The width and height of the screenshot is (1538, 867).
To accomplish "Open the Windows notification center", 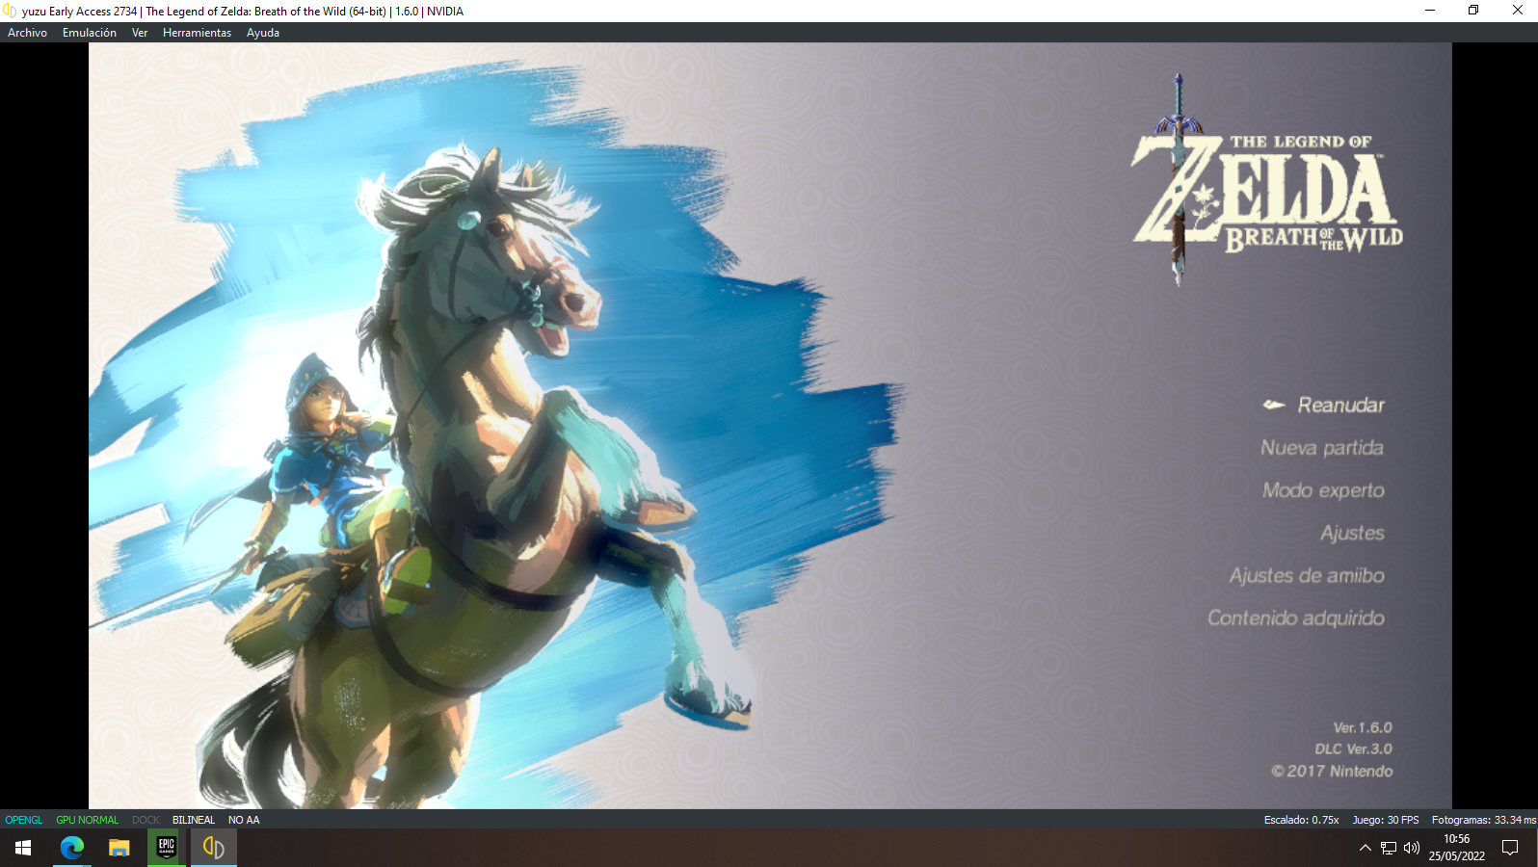I will (x=1510, y=848).
